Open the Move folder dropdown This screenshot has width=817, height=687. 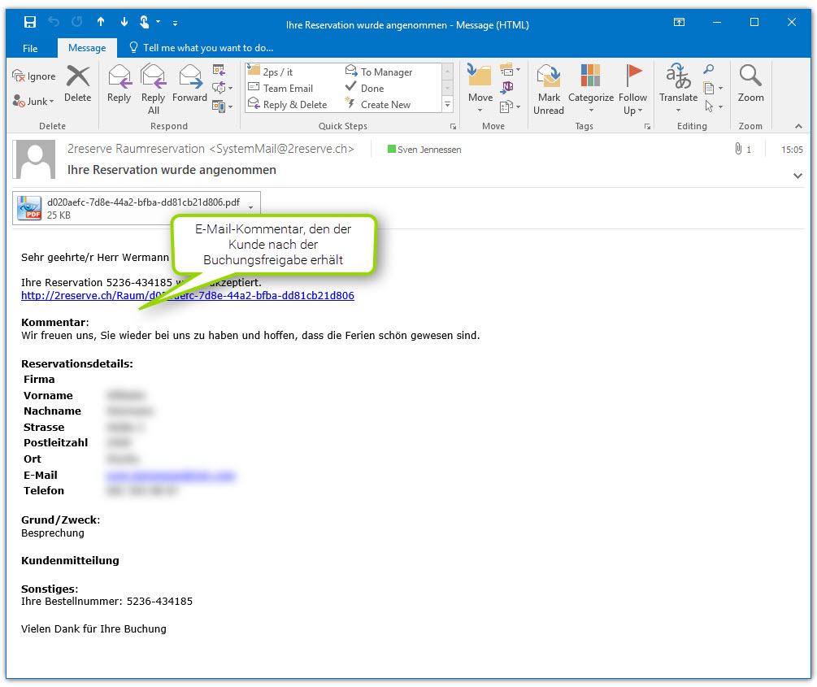click(x=480, y=110)
